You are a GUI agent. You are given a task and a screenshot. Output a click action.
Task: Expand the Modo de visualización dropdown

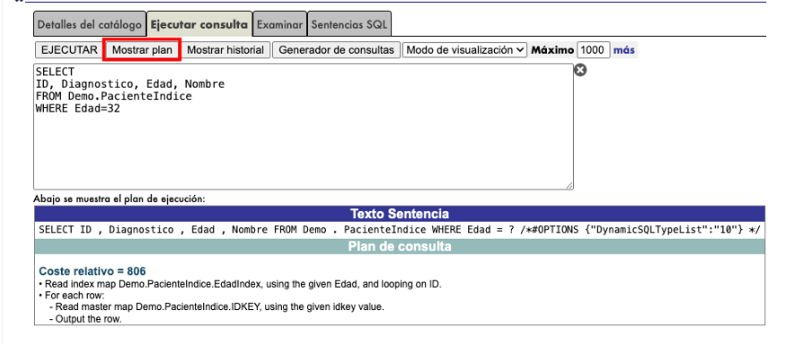465,50
